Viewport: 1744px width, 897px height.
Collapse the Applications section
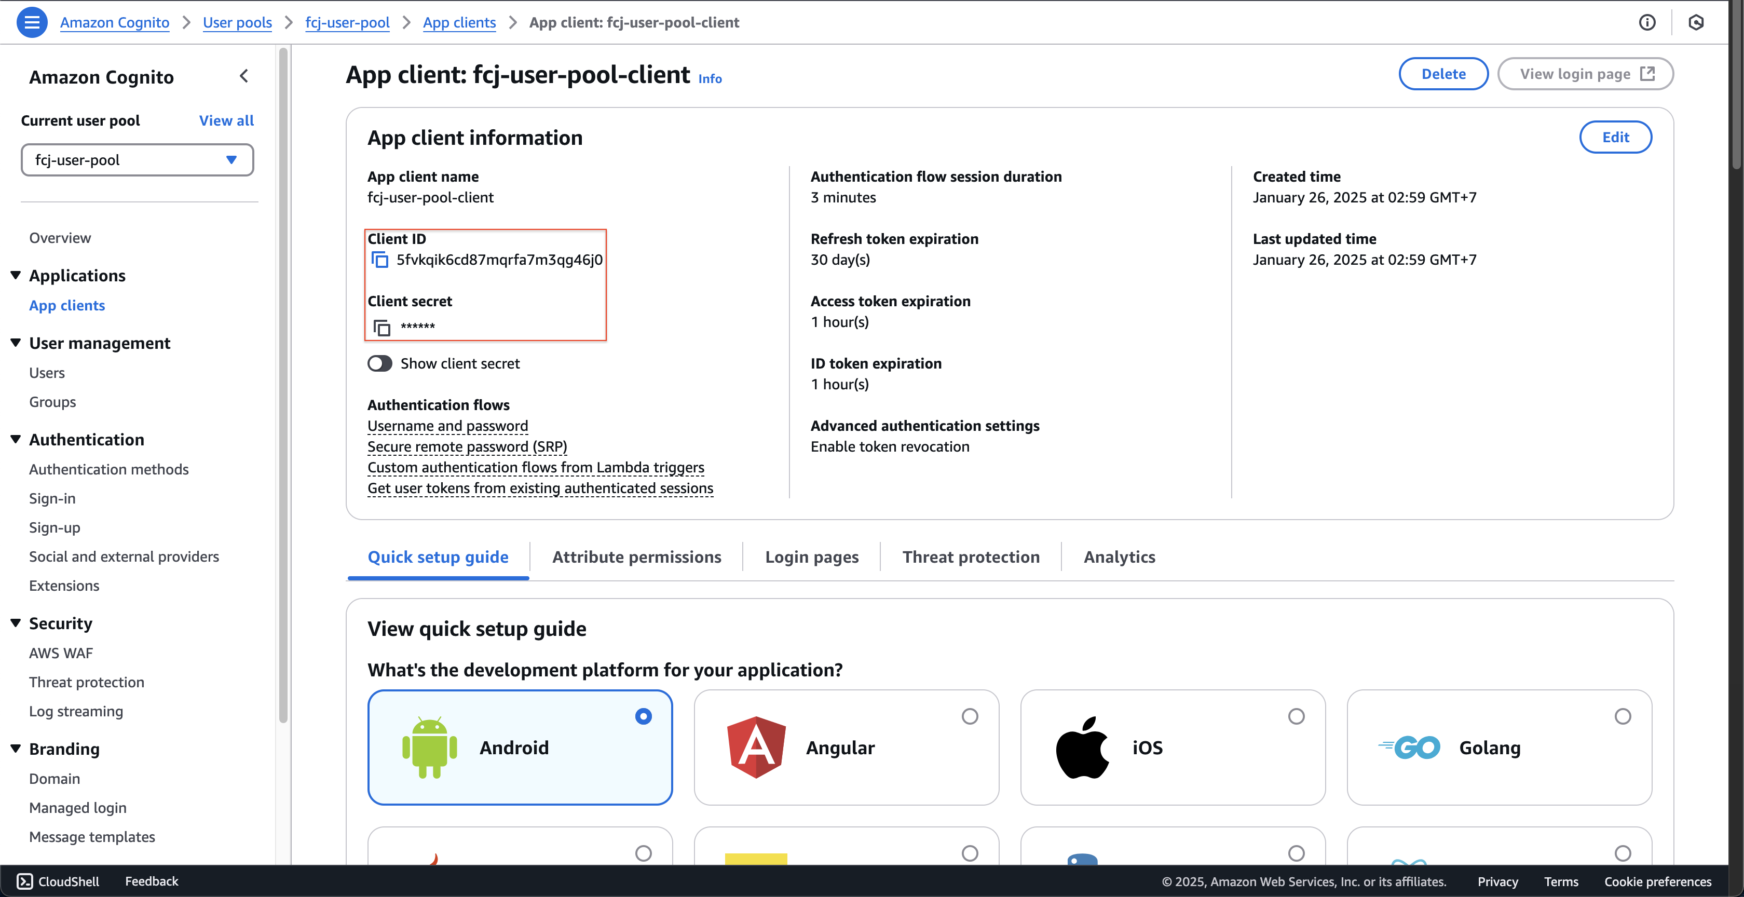click(x=16, y=275)
